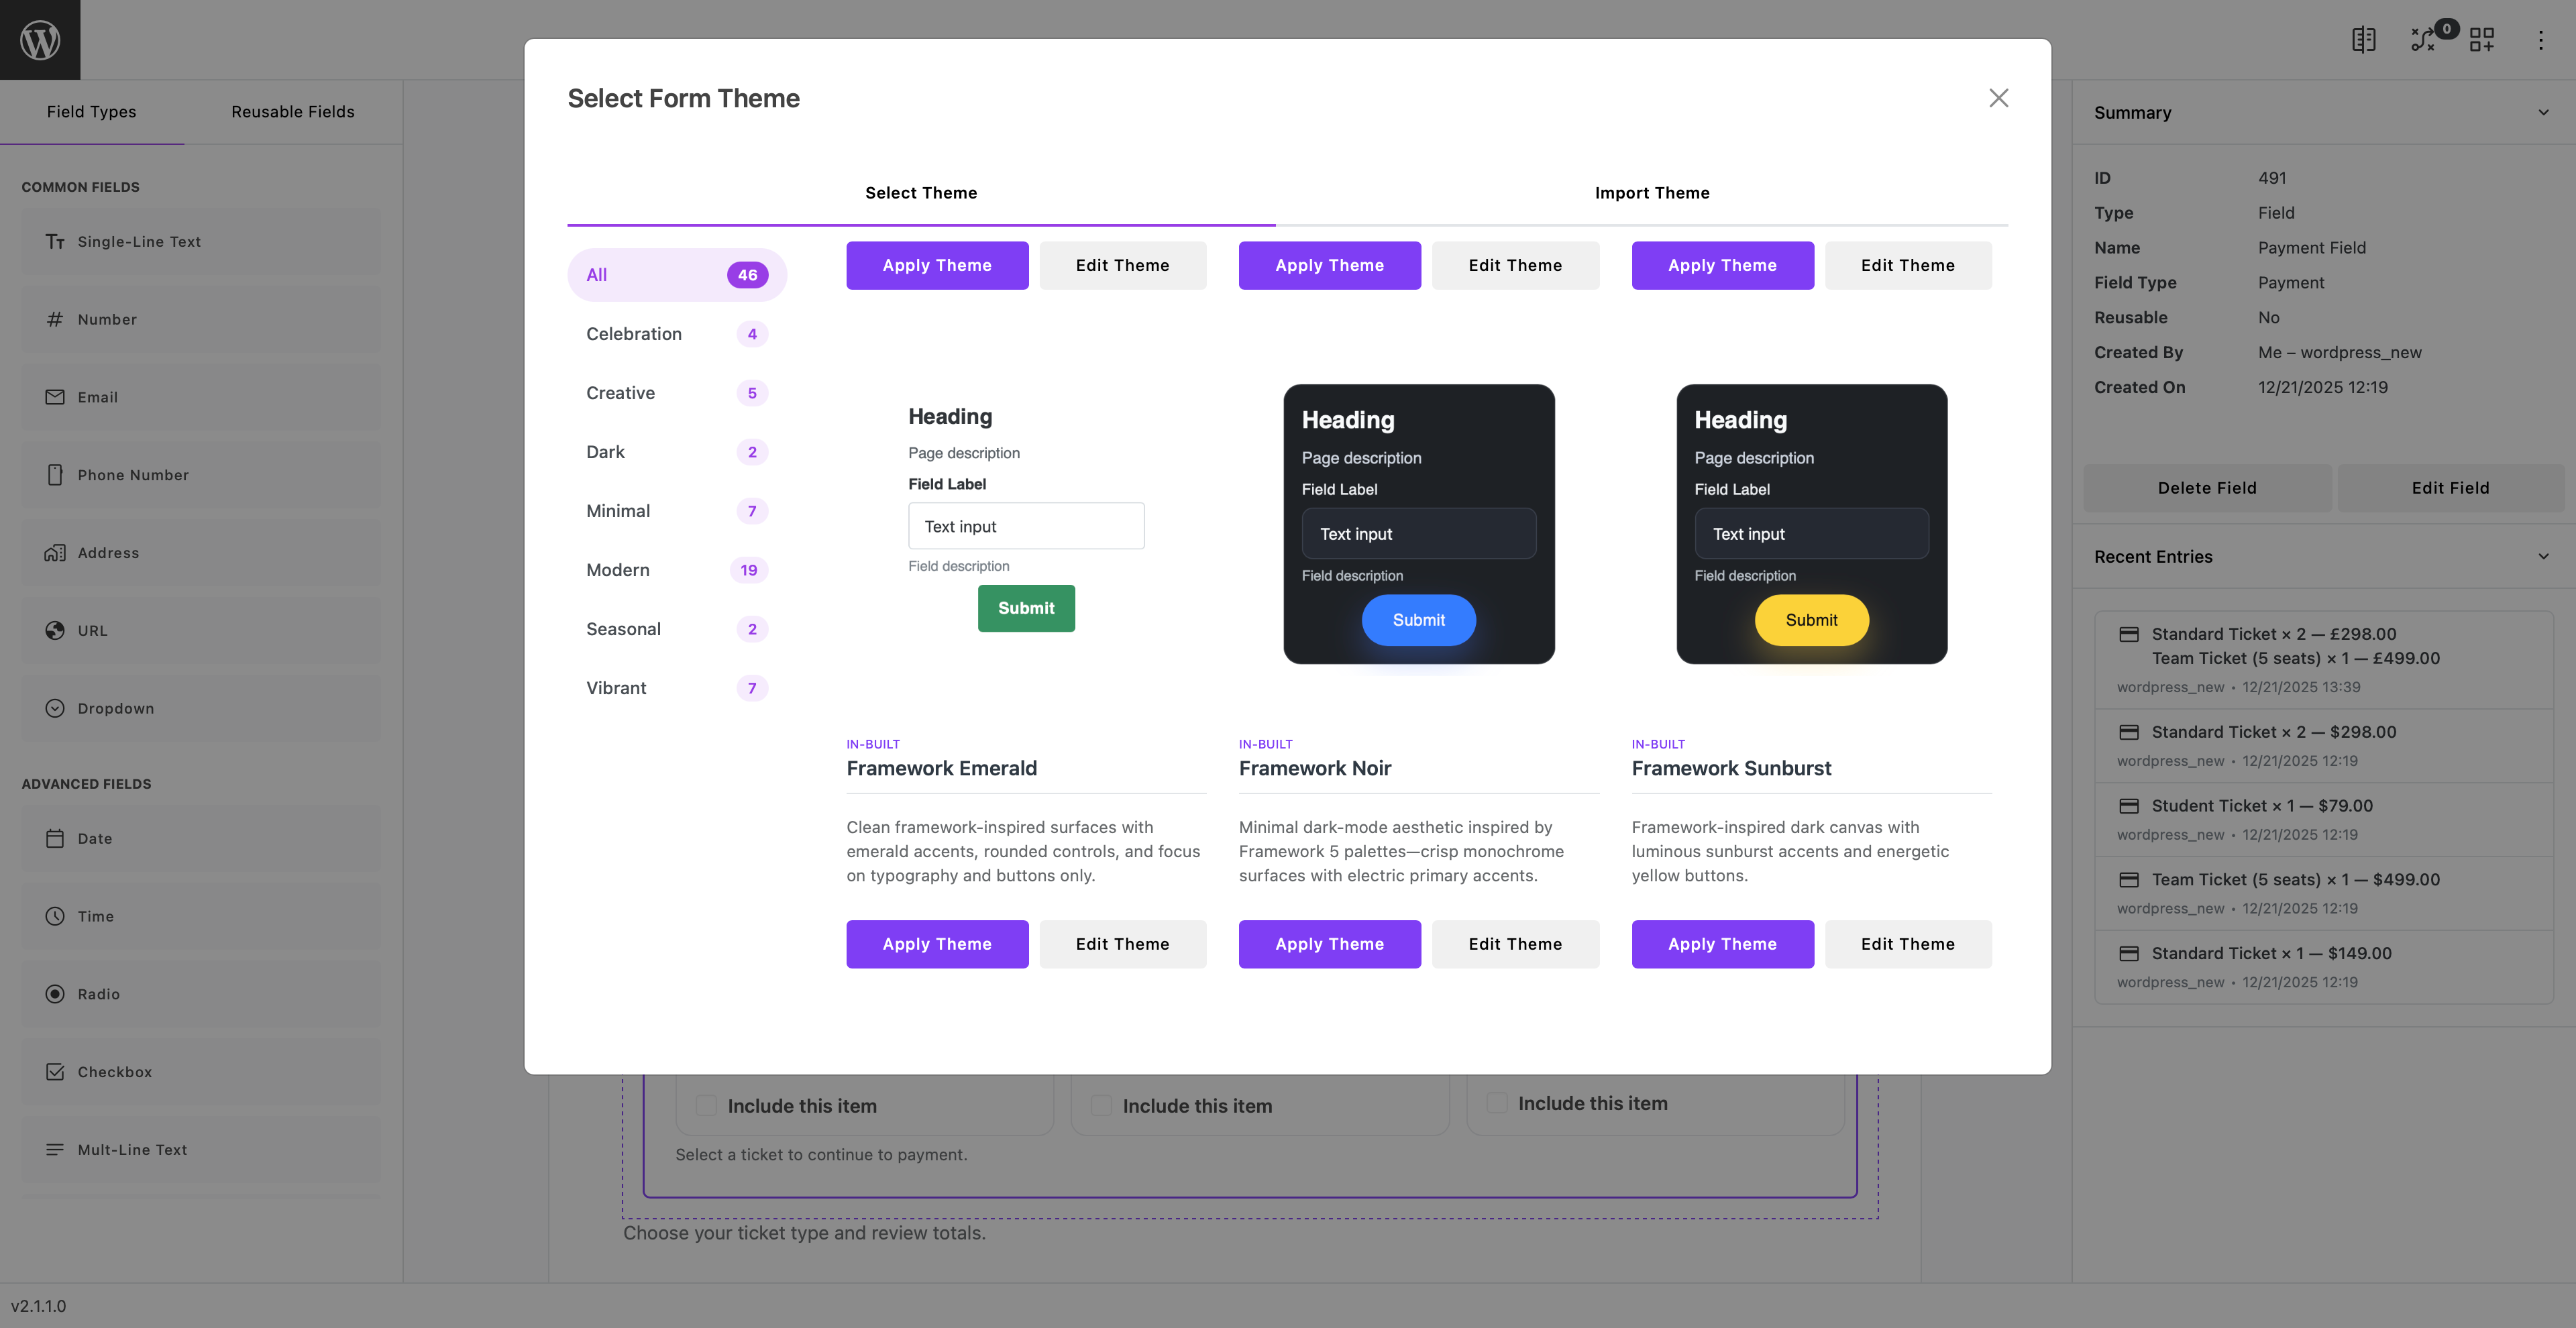Select the Single-Line Text field icon

(x=55, y=241)
